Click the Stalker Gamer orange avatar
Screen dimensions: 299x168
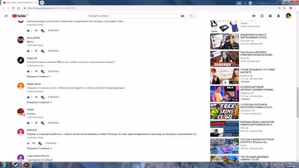pyautogui.click(x=21, y=86)
